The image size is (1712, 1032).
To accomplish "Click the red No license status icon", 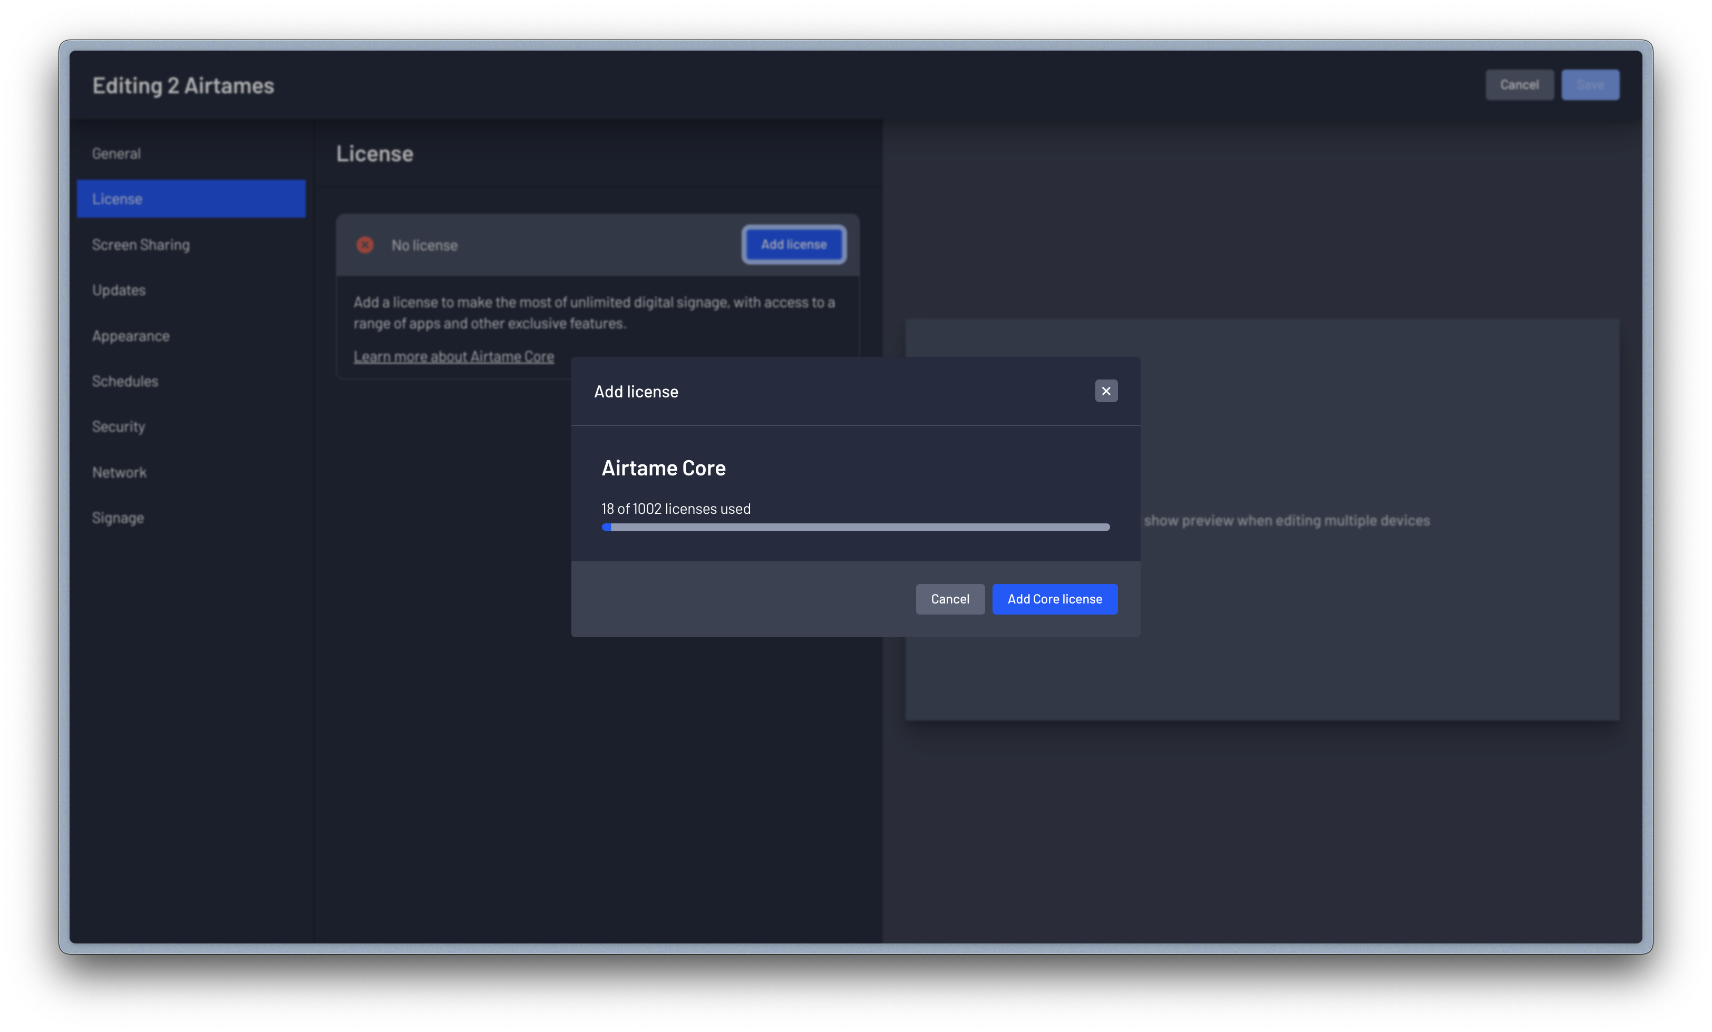I will coord(365,245).
